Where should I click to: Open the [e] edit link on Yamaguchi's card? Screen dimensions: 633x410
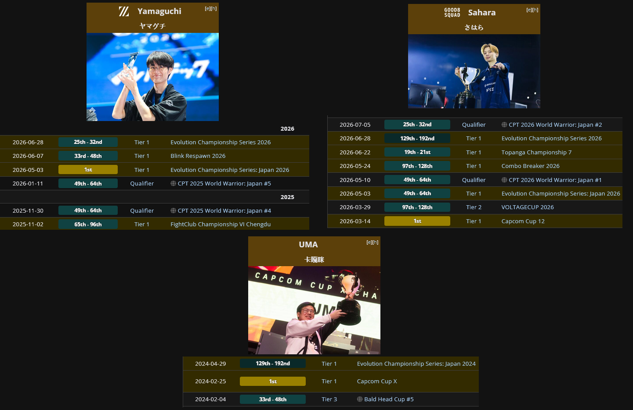208,9
